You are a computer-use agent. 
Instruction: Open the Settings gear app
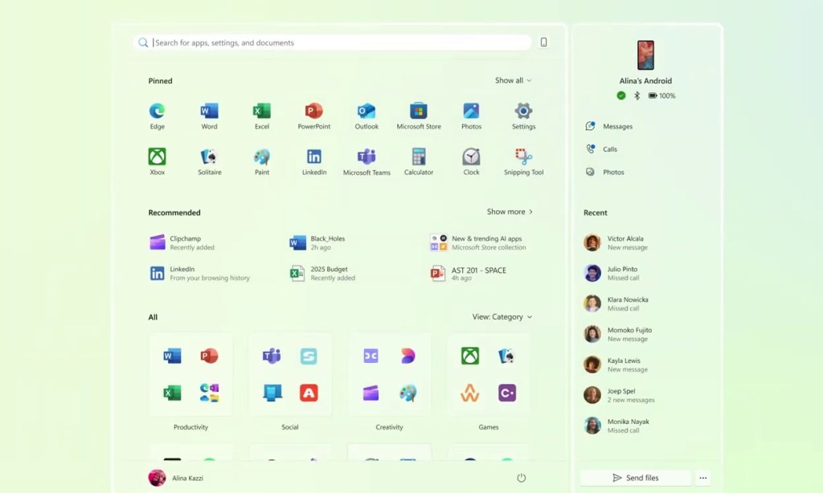point(523,116)
